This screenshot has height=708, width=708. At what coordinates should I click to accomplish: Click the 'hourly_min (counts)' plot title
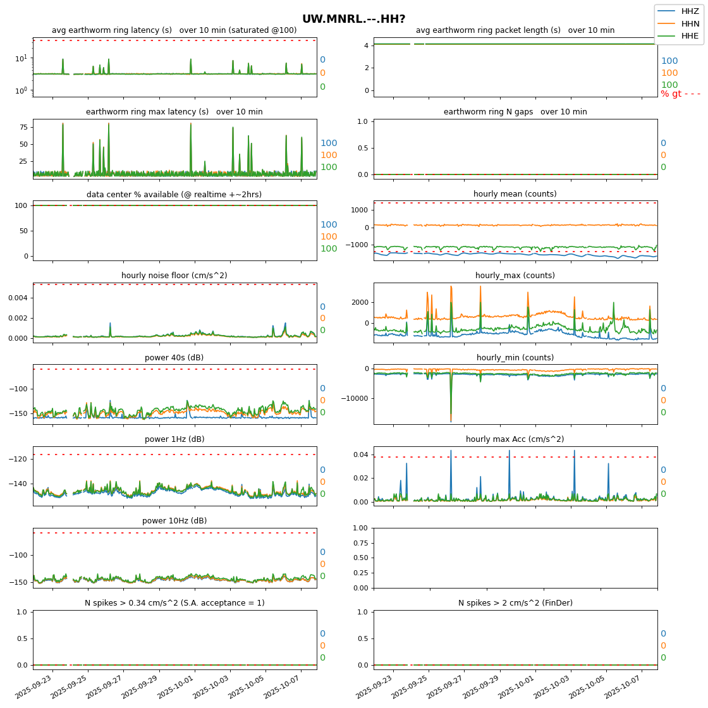pos(515,358)
